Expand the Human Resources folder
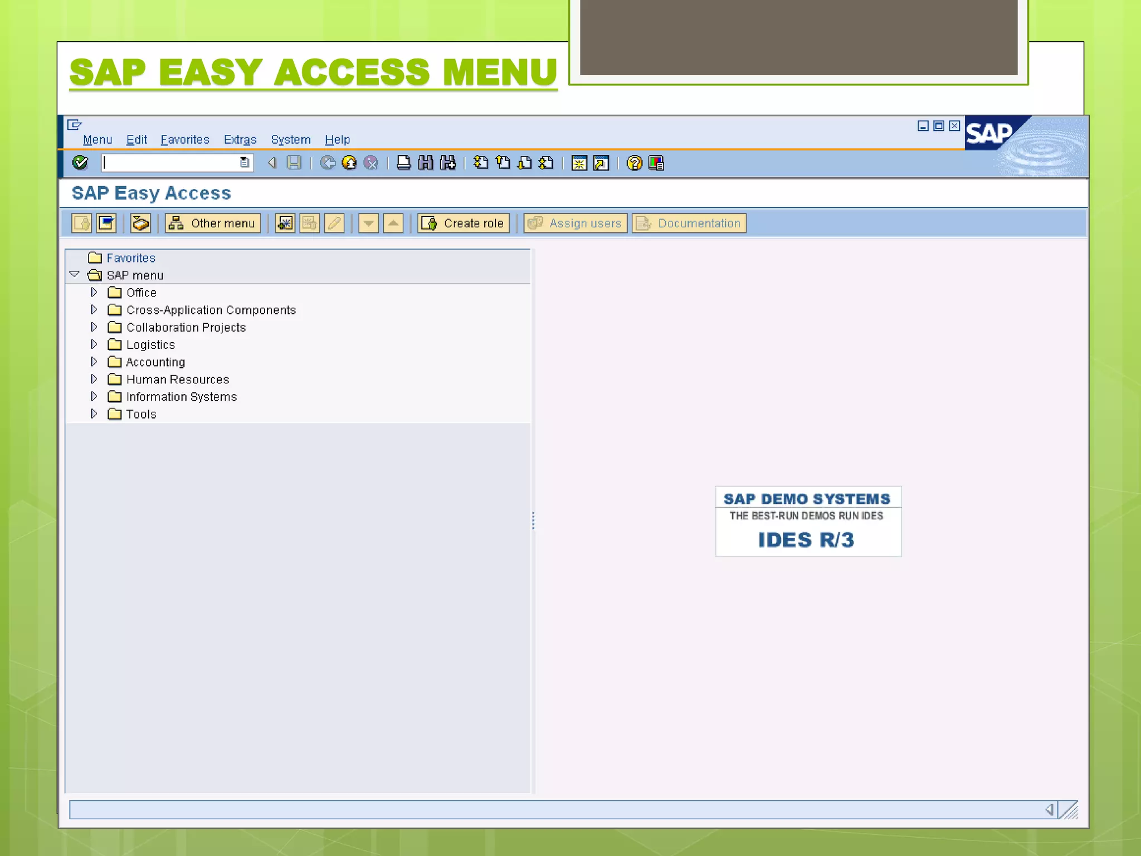This screenshot has width=1141, height=856. click(94, 379)
